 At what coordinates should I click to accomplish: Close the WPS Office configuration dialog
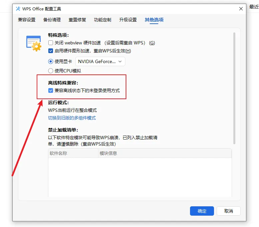(241, 9)
